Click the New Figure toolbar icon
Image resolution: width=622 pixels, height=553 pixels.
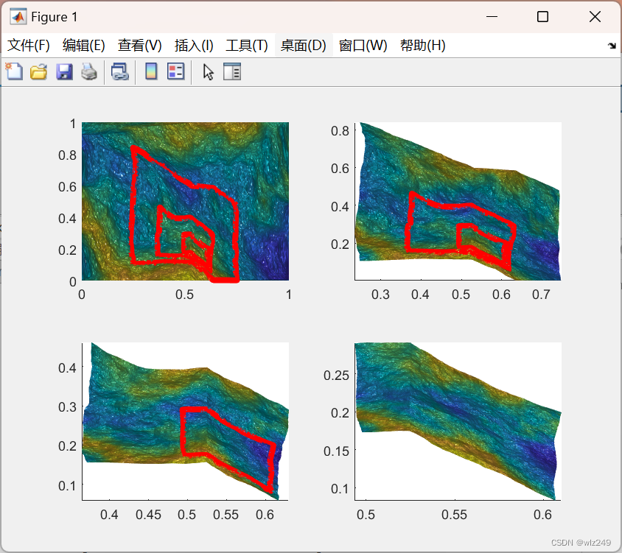[x=14, y=71]
